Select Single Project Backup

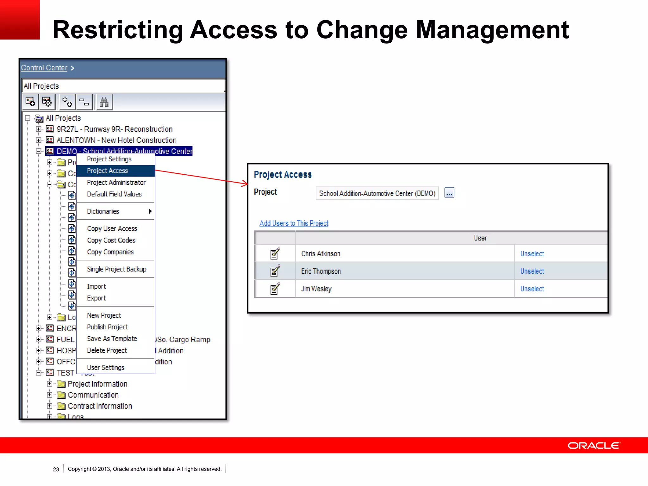(x=116, y=269)
